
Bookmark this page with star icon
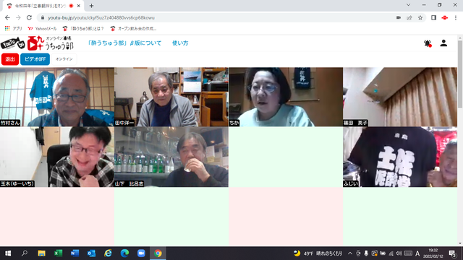pos(420,17)
